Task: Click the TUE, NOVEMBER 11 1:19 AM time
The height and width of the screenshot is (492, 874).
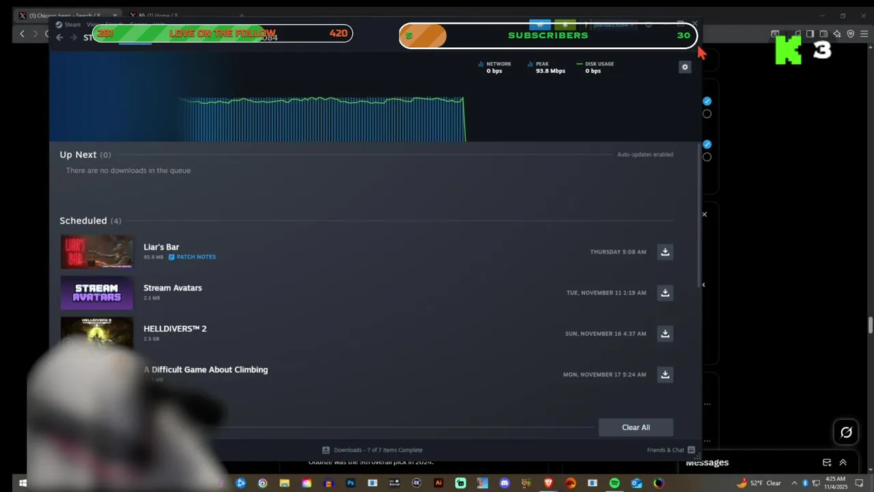Action: coord(606,293)
